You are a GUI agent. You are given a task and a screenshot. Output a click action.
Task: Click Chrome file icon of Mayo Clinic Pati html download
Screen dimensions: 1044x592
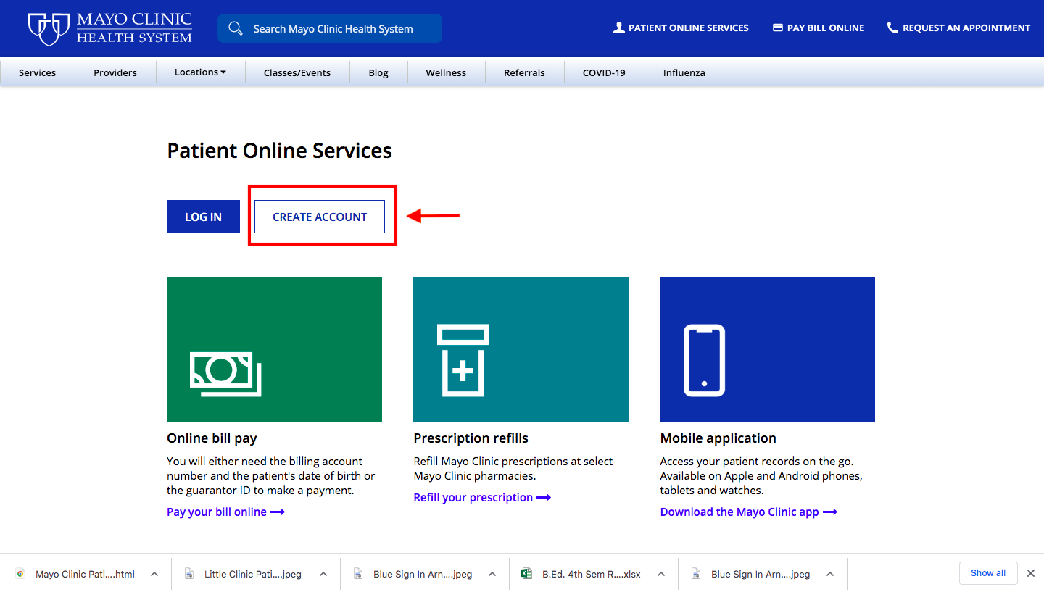click(20, 574)
